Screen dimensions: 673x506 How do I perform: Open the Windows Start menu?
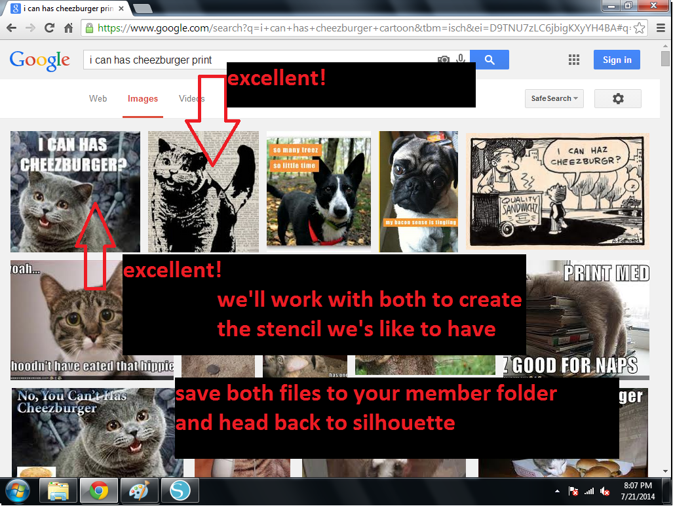18,491
